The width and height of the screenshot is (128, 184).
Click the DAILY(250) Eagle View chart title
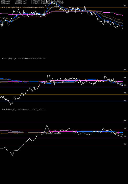pyautogui.click(x=23, y=8)
